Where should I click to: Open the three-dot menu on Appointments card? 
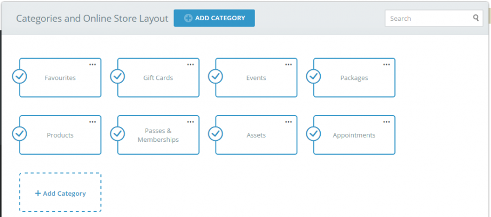pos(386,122)
